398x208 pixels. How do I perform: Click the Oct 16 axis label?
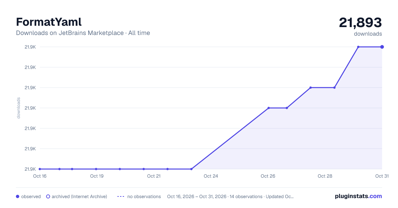pyautogui.click(x=40, y=176)
